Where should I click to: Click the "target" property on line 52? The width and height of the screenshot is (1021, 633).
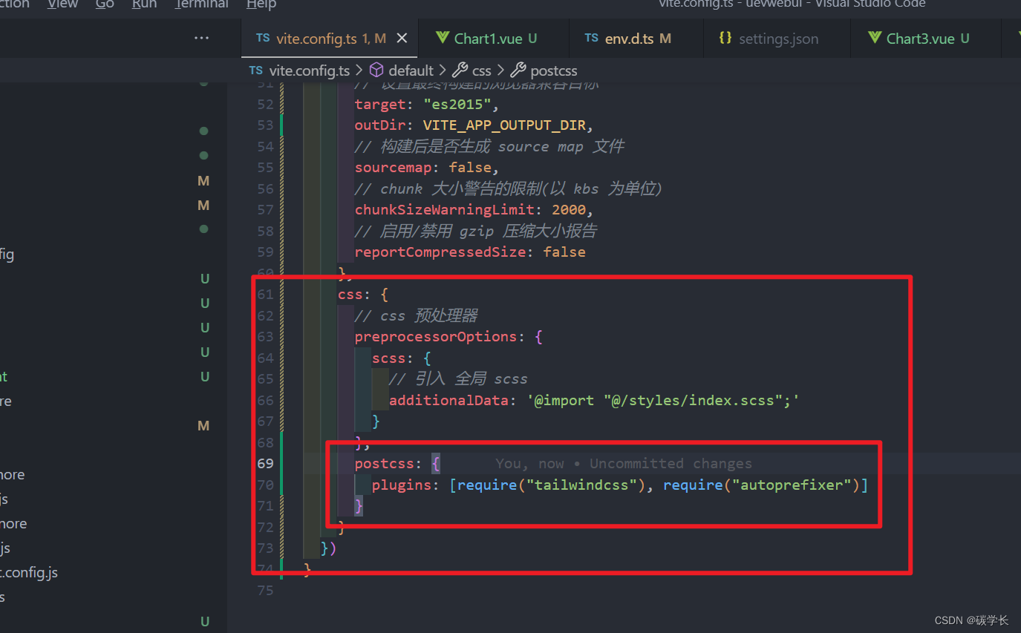point(379,104)
